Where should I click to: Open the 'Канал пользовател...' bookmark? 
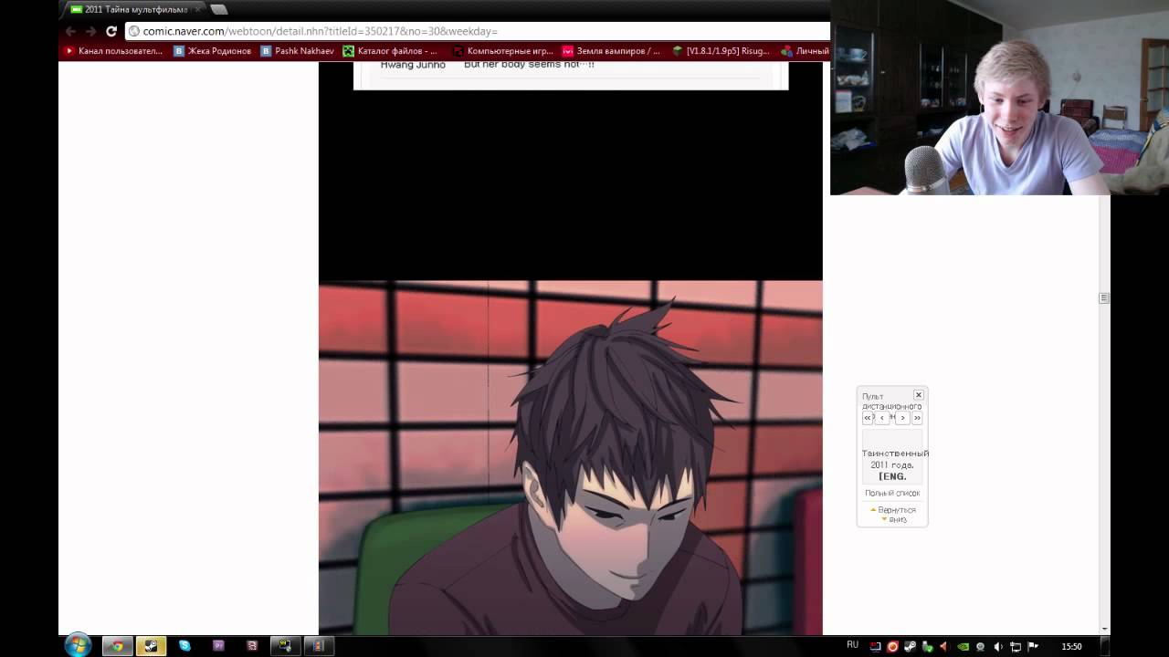pyautogui.click(x=113, y=51)
